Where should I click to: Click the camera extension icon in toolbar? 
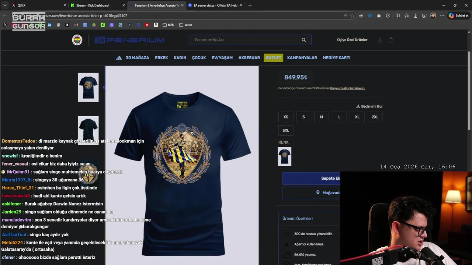click(x=379, y=15)
